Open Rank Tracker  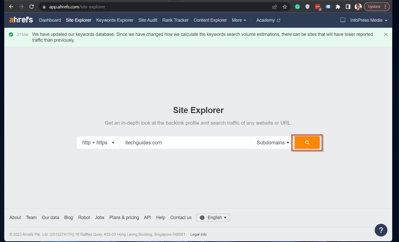click(175, 20)
